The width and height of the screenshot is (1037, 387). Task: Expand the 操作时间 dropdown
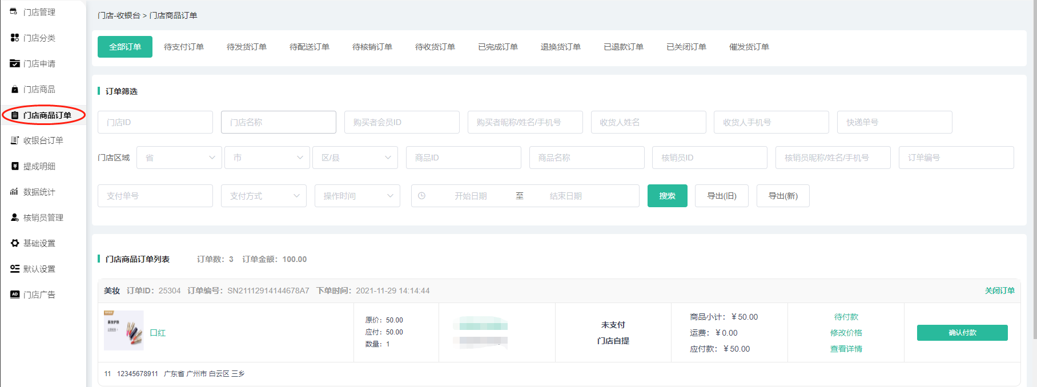tap(357, 196)
